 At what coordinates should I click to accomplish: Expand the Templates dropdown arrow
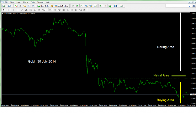124,6
